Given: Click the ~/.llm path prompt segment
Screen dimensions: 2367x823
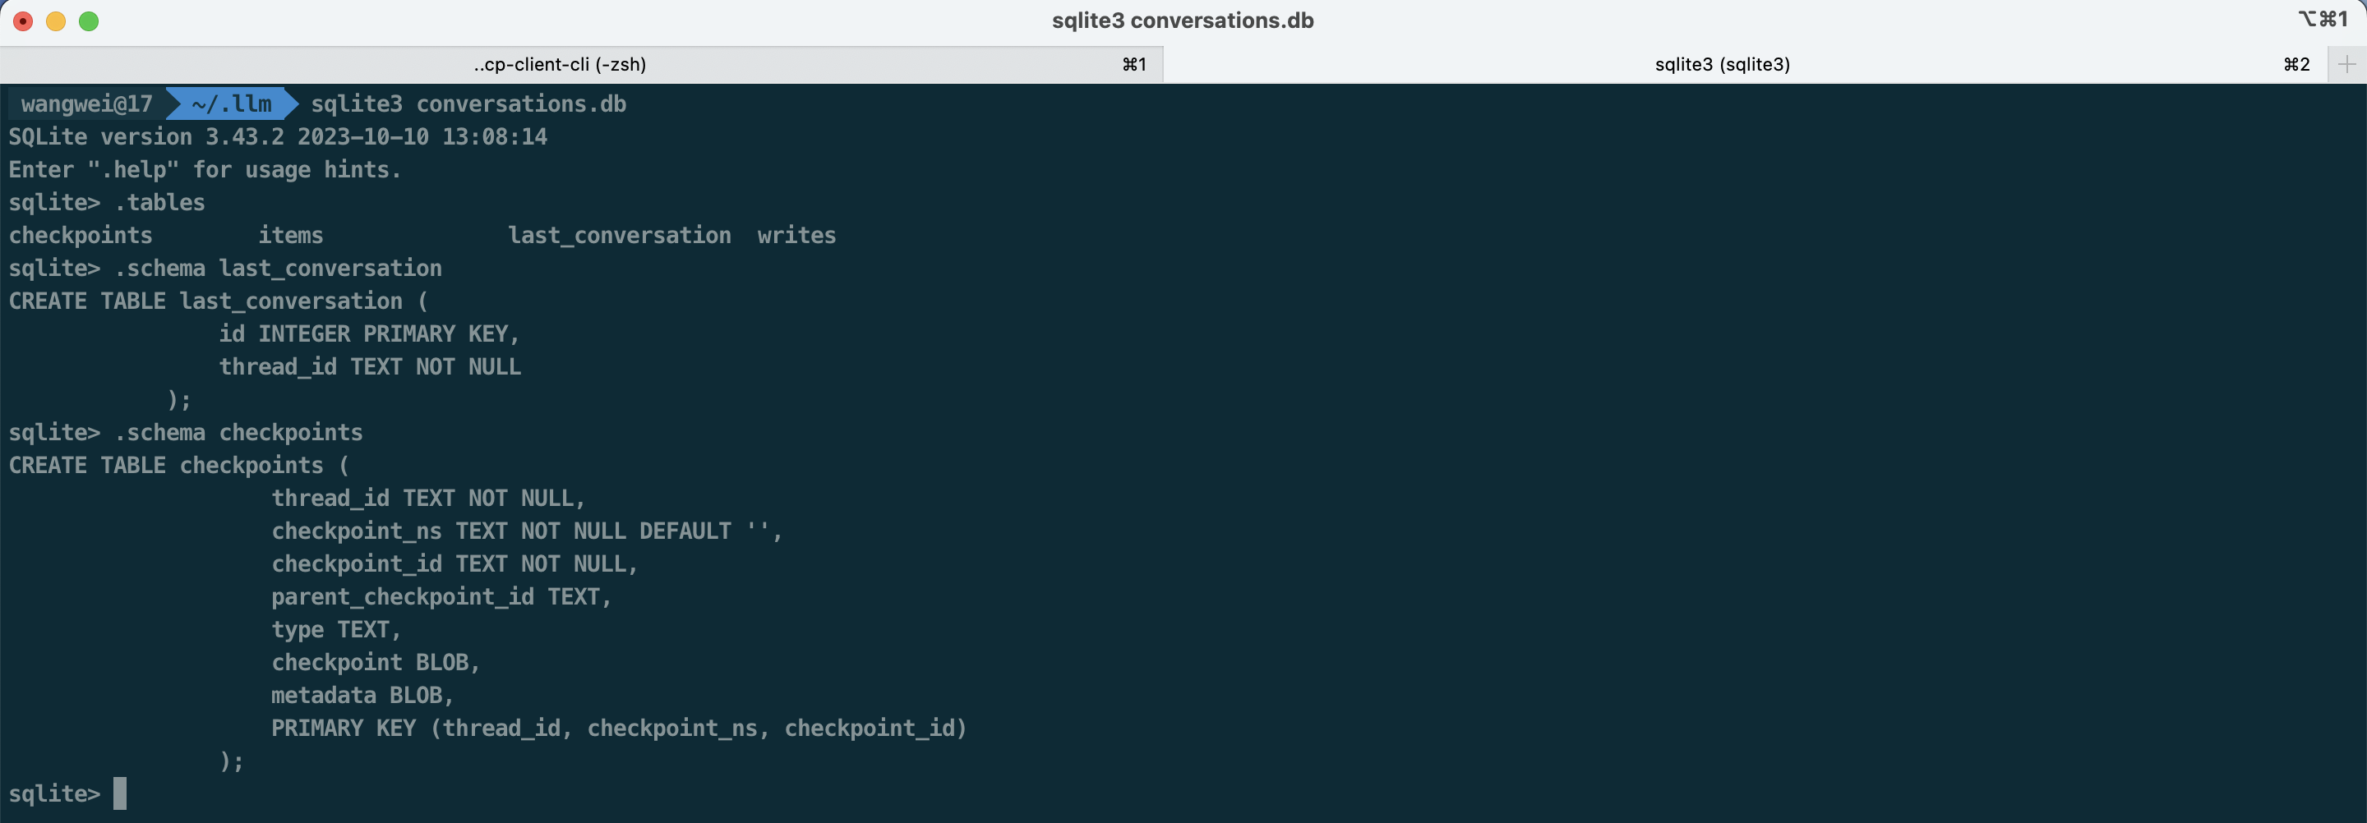Looking at the screenshot, I should 232,103.
